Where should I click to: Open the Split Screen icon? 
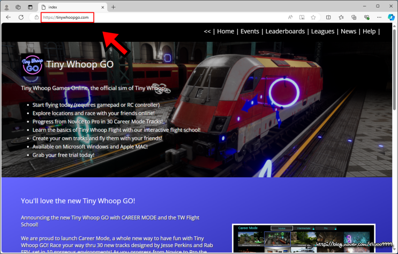[x=328, y=17]
